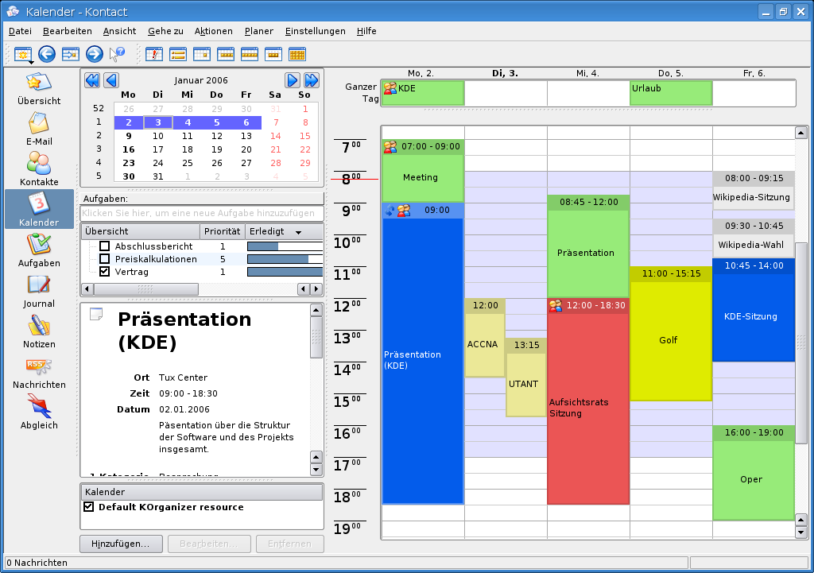
Task: Click the Erledigt column sort arrow
Action: point(299,232)
